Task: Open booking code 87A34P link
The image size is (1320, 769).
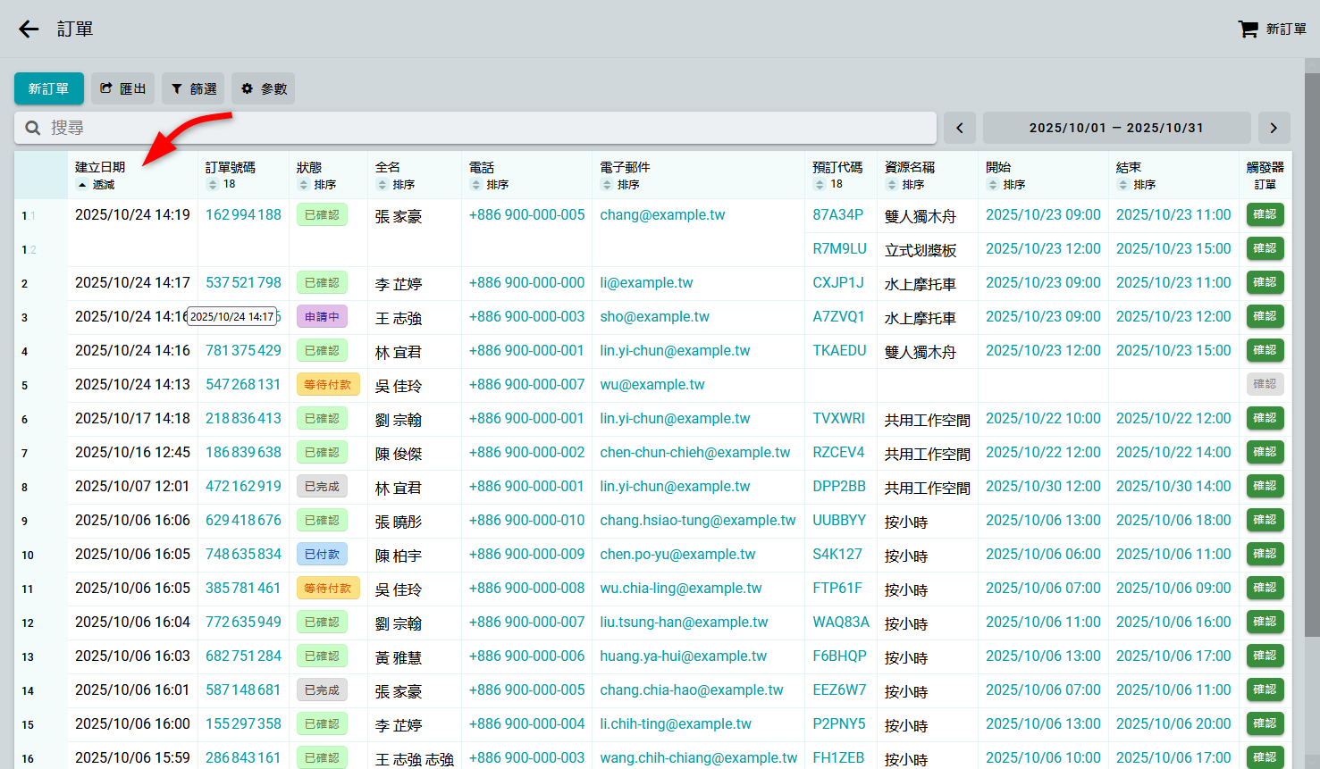Action: [837, 214]
